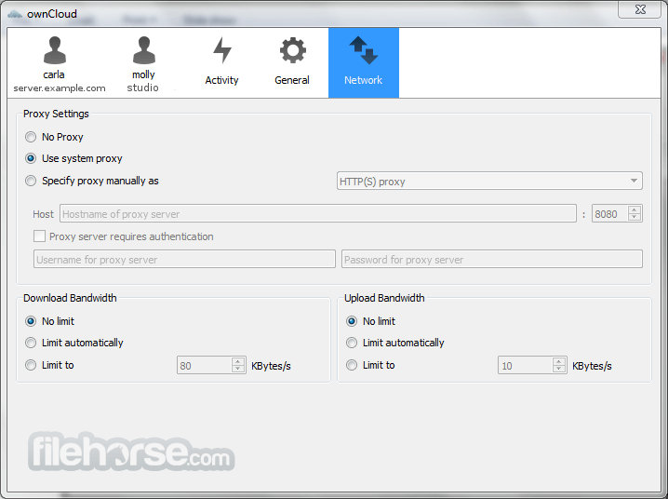Open the molly account tab
668x499 pixels.
(143, 63)
